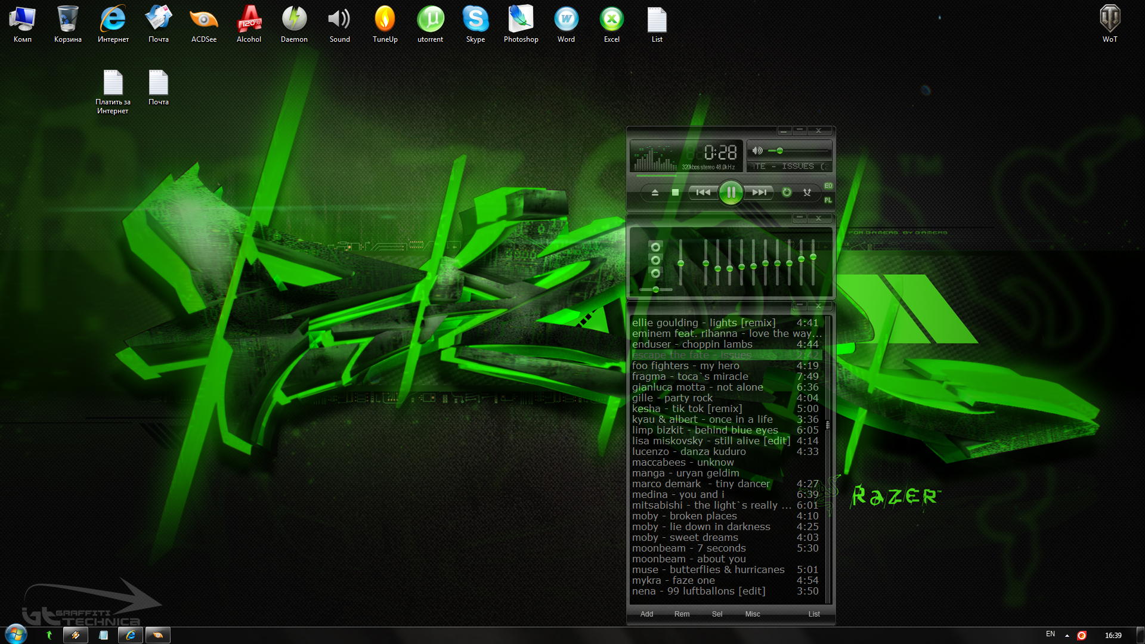Toggle shuffle mode in the player
The image size is (1145, 644).
[x=807, y=192]
